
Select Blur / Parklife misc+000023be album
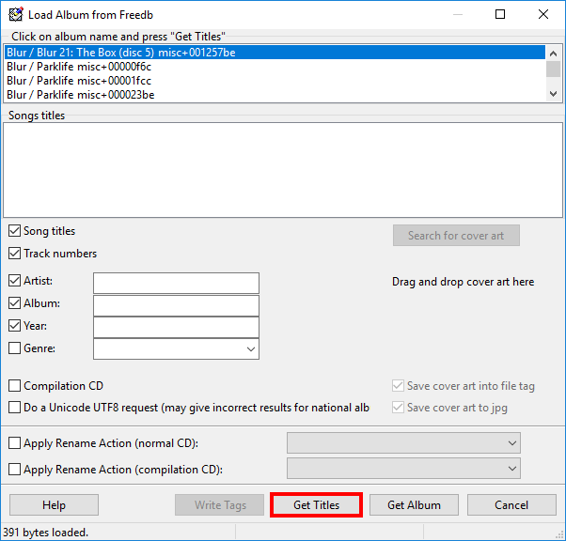tap(275, 95)
